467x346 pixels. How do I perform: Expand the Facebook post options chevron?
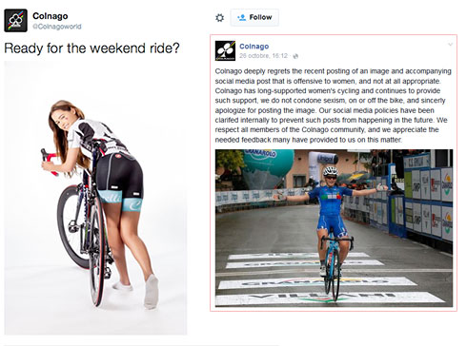pos(450,45)
